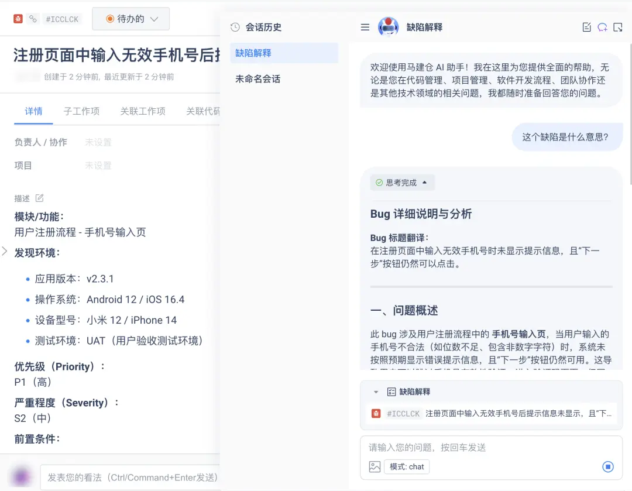Set the 项目 field value
This screenshot has height=491, width=632.
click(98, 166)
